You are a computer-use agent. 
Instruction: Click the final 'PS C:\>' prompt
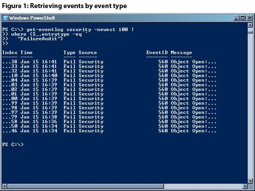[13, 145]
